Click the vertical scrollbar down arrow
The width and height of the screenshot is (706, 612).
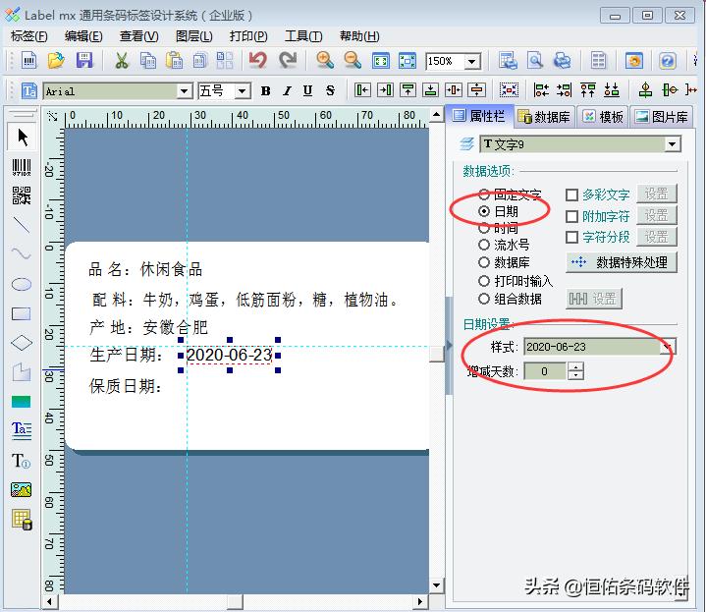pos(436,585)
